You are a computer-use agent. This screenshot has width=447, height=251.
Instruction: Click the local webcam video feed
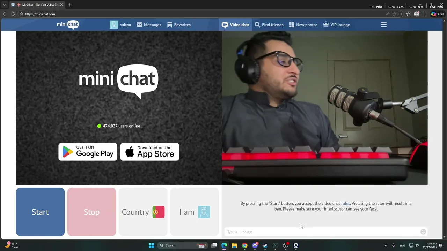tap(324, 108)
